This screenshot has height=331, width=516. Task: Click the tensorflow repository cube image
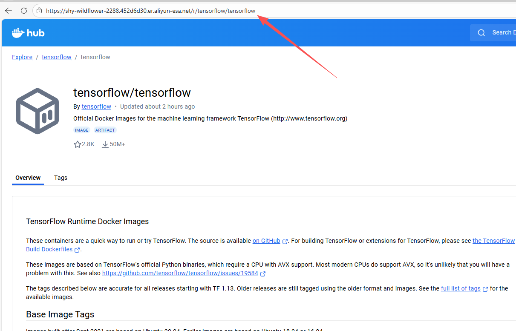37,111
